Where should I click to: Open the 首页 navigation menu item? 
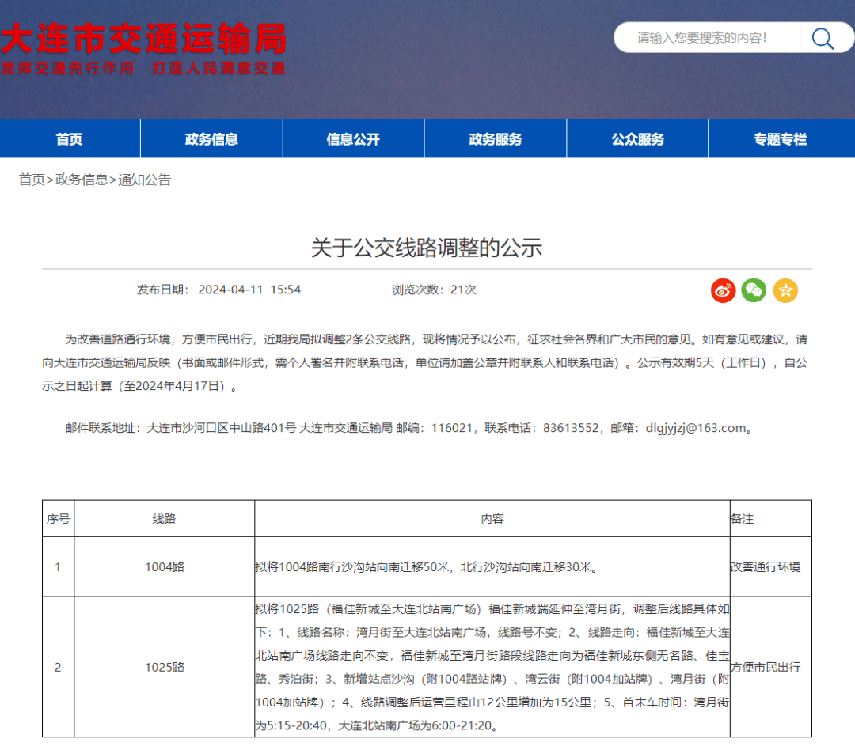pyautogui.click(x=70, y=138)
